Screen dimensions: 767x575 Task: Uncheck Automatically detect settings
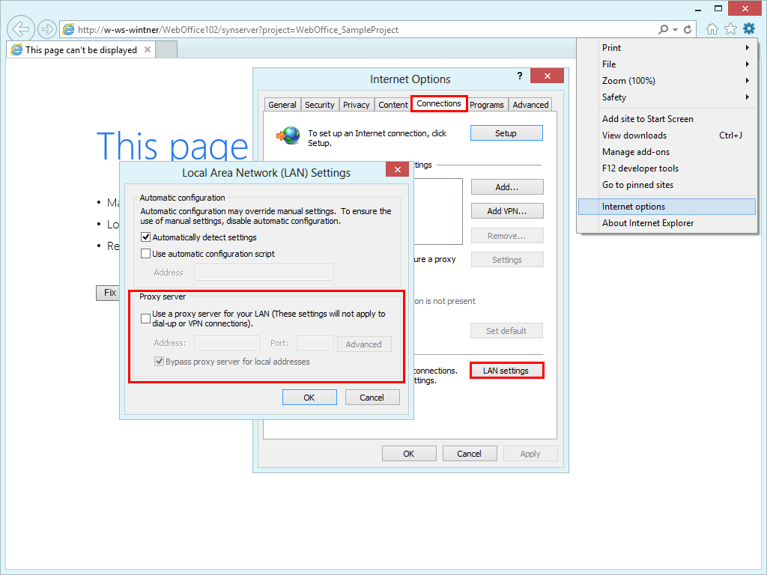[145, 238]
